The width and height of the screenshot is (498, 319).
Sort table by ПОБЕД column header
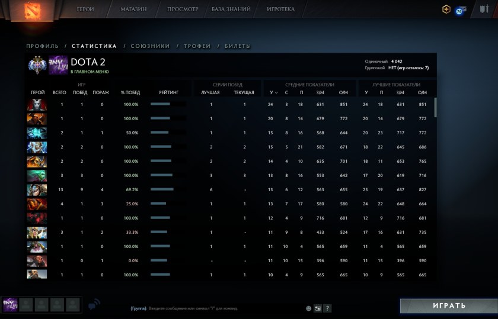[x=80, y=92]
